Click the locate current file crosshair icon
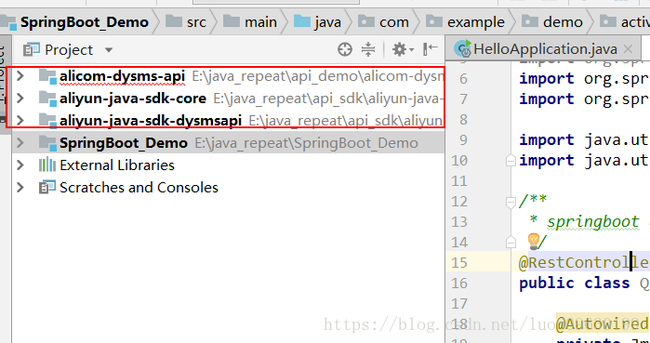This screenshot has height=343, width=650. pyautogui.click(x=344, y=49)
